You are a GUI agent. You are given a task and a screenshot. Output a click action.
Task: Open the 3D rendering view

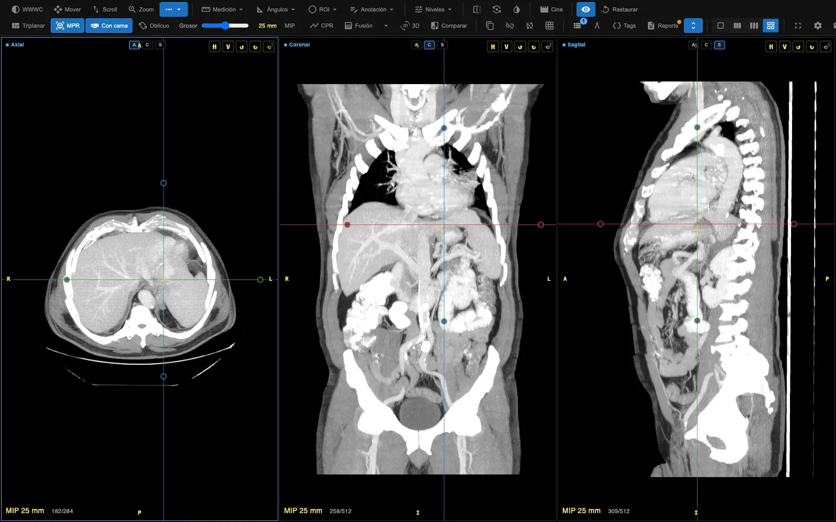(x=410, y=26)
